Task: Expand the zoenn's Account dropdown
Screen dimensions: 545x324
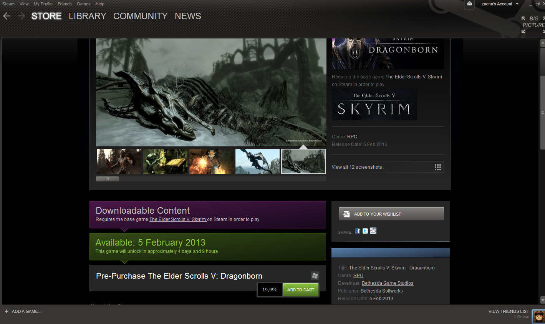Action: pyautogui.click(x=500, y=4)
